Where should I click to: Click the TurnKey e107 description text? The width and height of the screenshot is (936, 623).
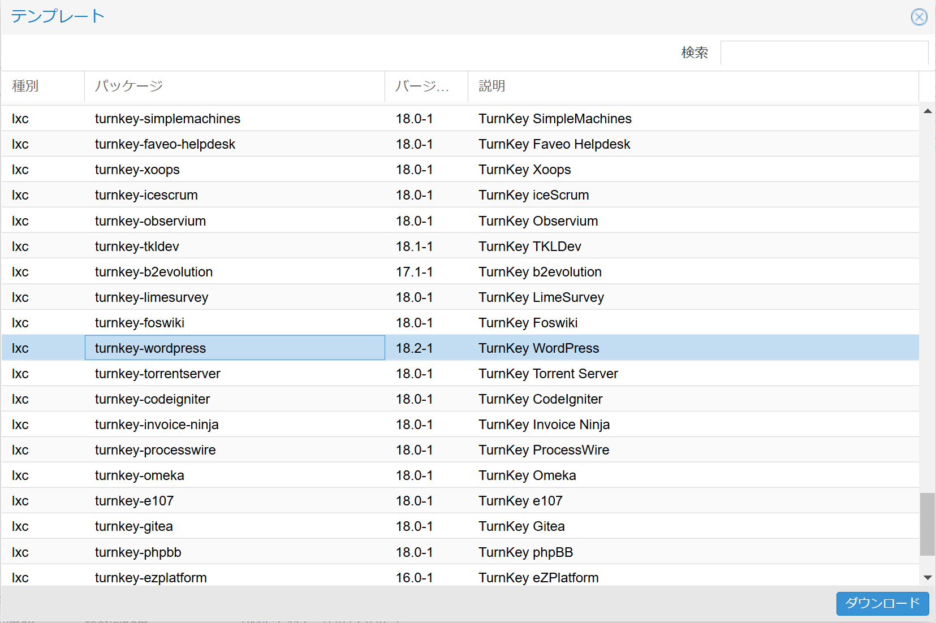[520, 501]
